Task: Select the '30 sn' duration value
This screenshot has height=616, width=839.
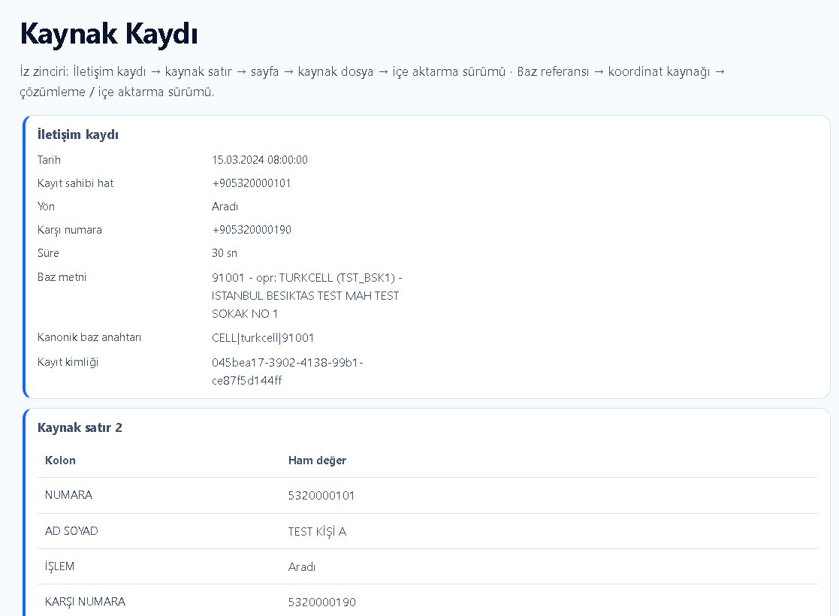Action: point(224,253)
